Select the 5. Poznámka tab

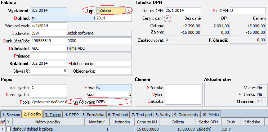(x=93, y=115)
